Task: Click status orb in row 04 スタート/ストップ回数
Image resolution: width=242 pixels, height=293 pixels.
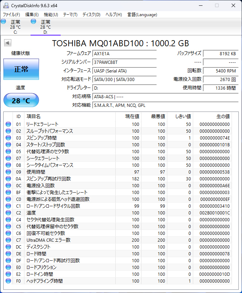Action: pos(8,145)
